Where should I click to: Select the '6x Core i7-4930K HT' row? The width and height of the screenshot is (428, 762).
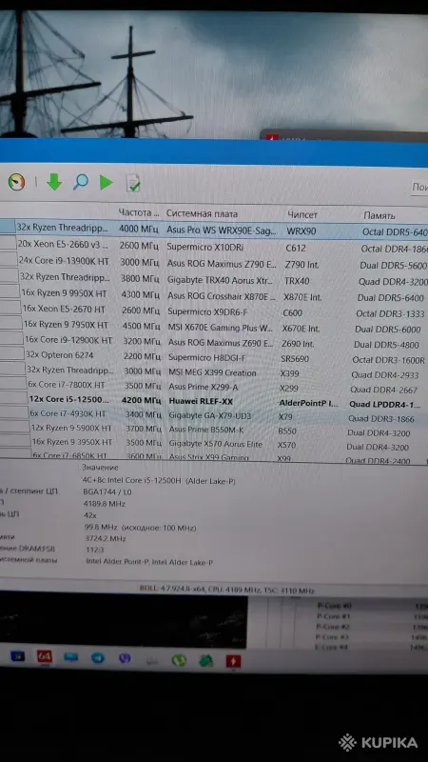pos(214,415)
